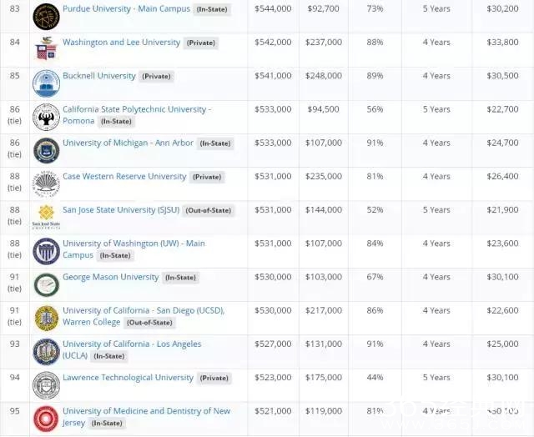This screenshot has height=437, width=534.
Task: Click the George Mason University seal
Action: [x=46, y=284]
